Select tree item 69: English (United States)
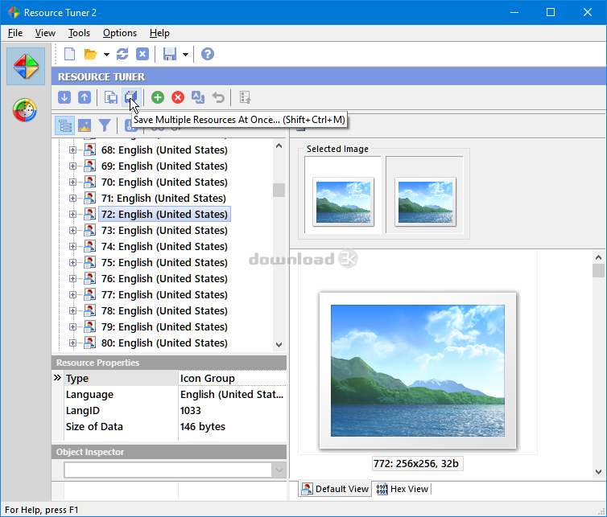 click(164, 166)
